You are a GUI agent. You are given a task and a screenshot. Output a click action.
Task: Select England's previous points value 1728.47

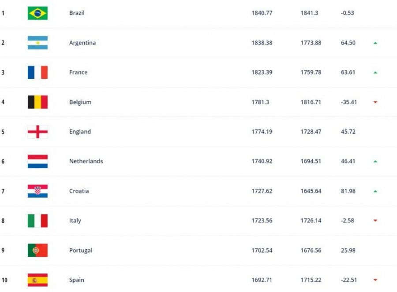coord(311,132)
